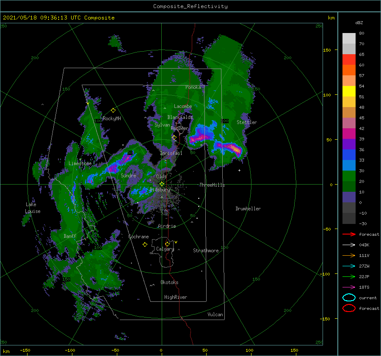
Task: Click the Composite_Reflectivity title
Action: 190,6
